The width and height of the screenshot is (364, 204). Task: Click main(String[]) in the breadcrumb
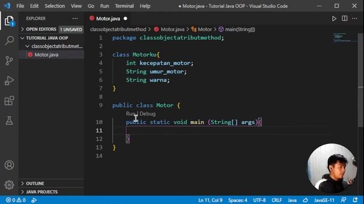tap(240, 29)
